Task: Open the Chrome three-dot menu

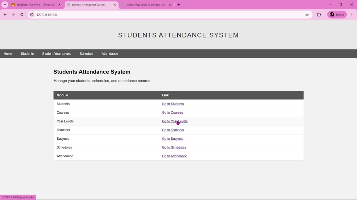Action: pos(352,15)
